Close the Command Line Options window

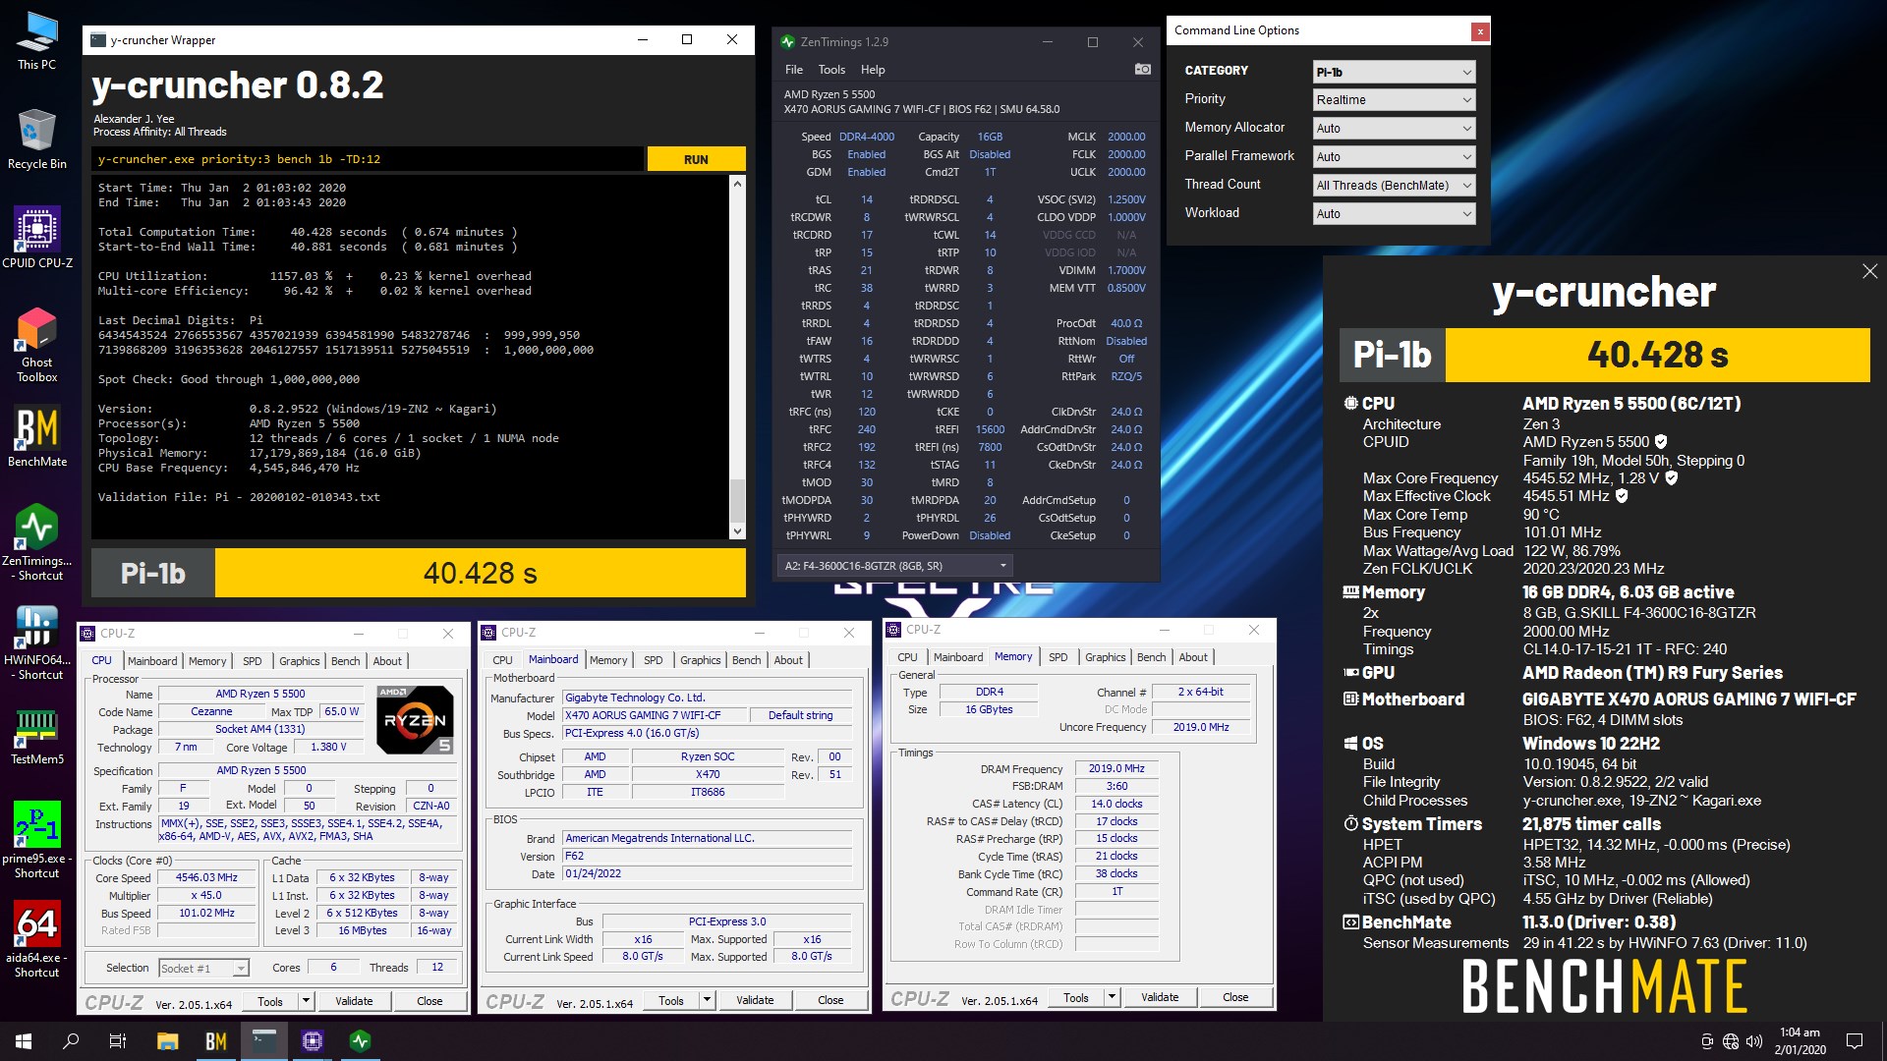1479,31
